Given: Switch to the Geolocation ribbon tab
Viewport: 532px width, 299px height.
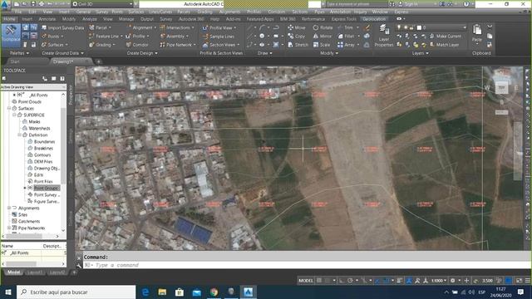Looking at the screenshot, I should coord(374,19).
